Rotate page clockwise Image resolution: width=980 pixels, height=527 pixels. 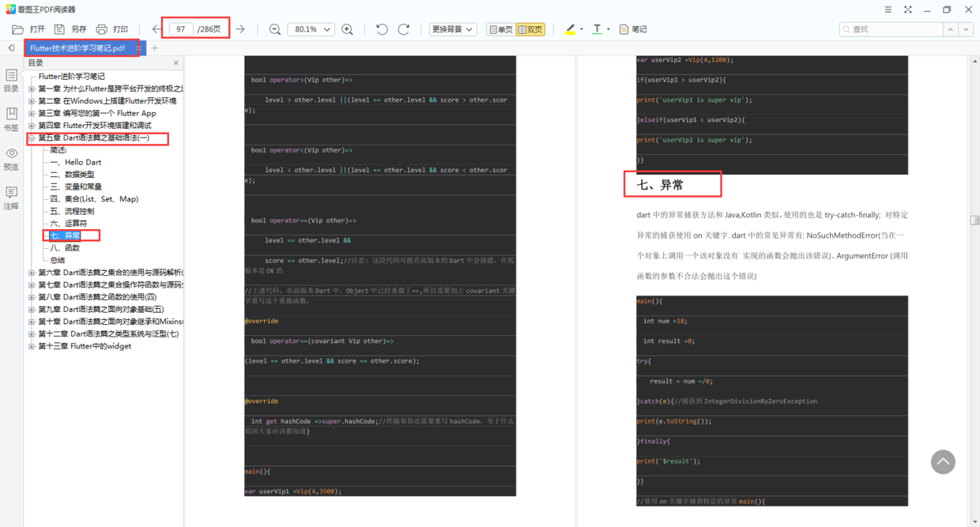[x=404, y=29]
